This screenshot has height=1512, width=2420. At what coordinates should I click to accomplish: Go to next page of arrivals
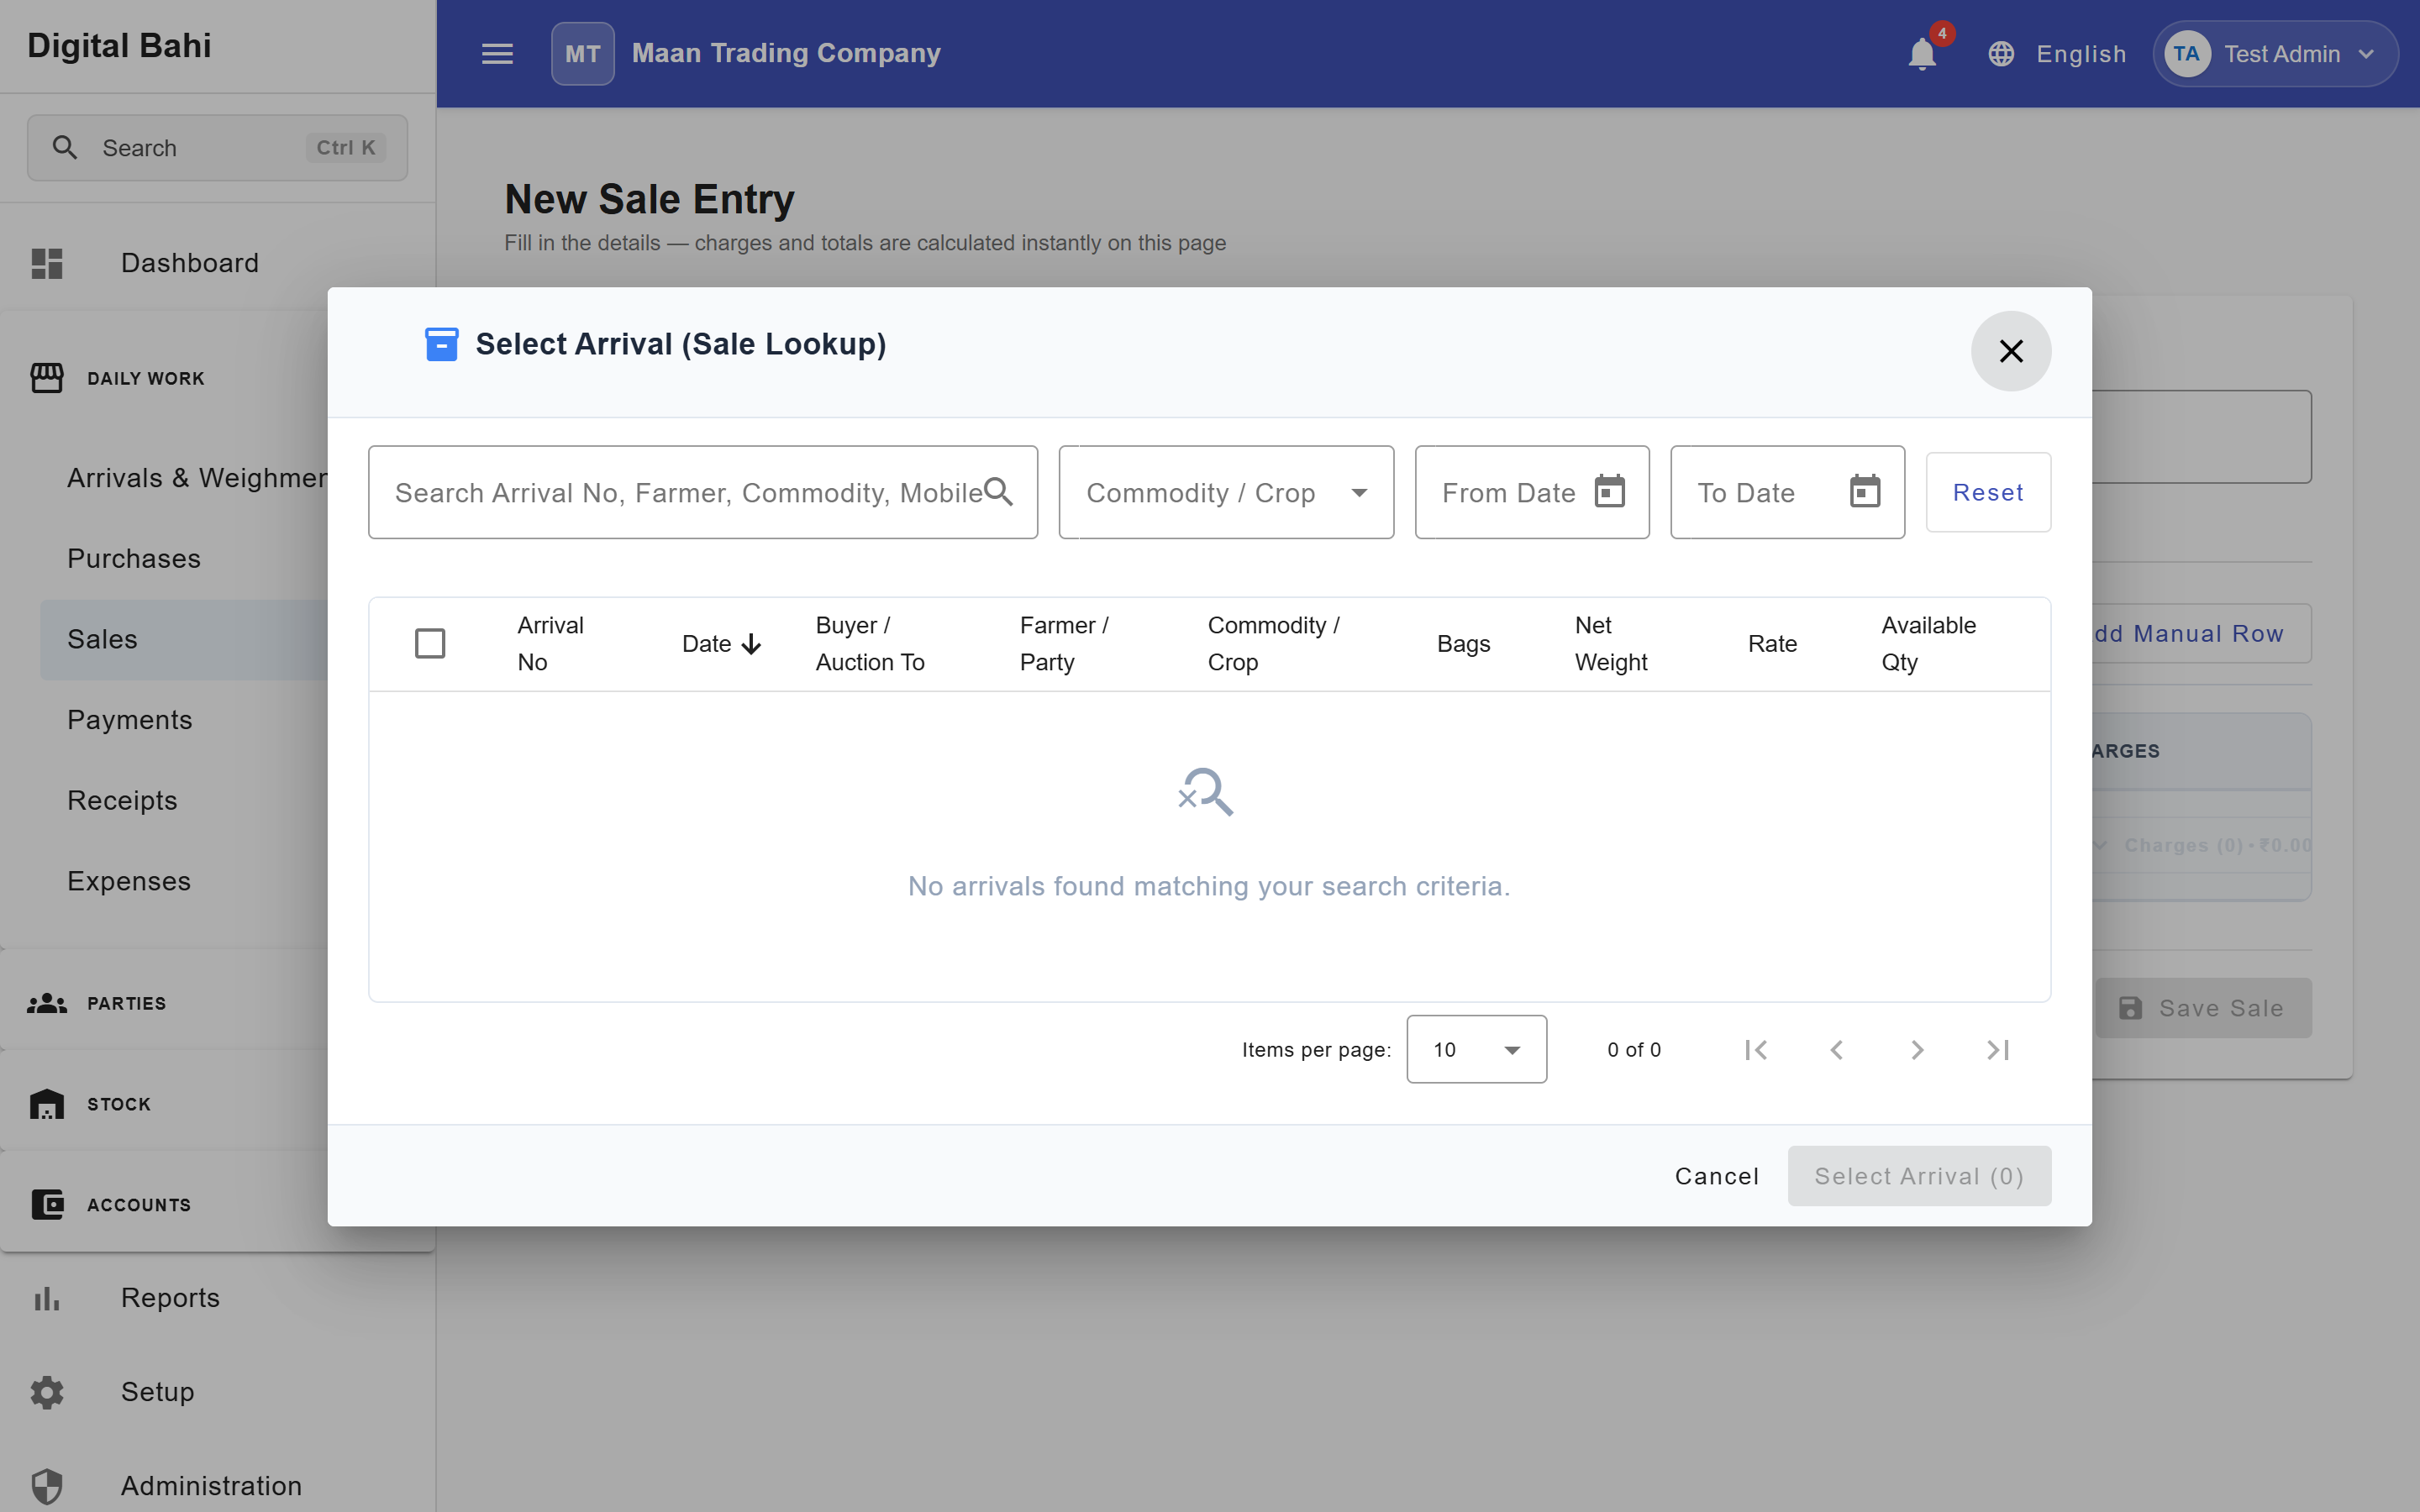pyautogui.click(x=1917, y=1050)
